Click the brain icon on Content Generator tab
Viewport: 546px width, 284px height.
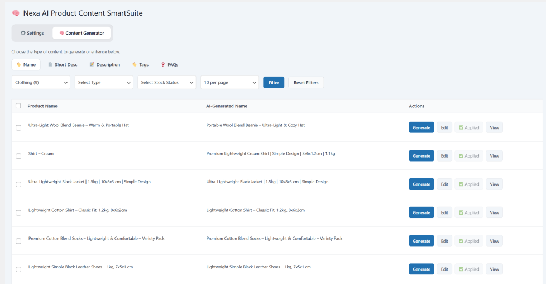[61, 33]
